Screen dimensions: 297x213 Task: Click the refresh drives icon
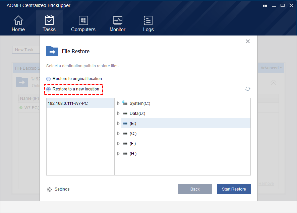248,89
